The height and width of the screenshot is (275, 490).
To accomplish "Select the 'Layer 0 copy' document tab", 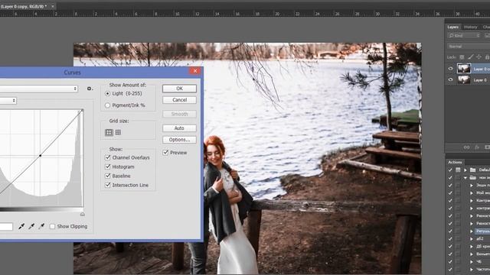I will (x=24, y=6).
